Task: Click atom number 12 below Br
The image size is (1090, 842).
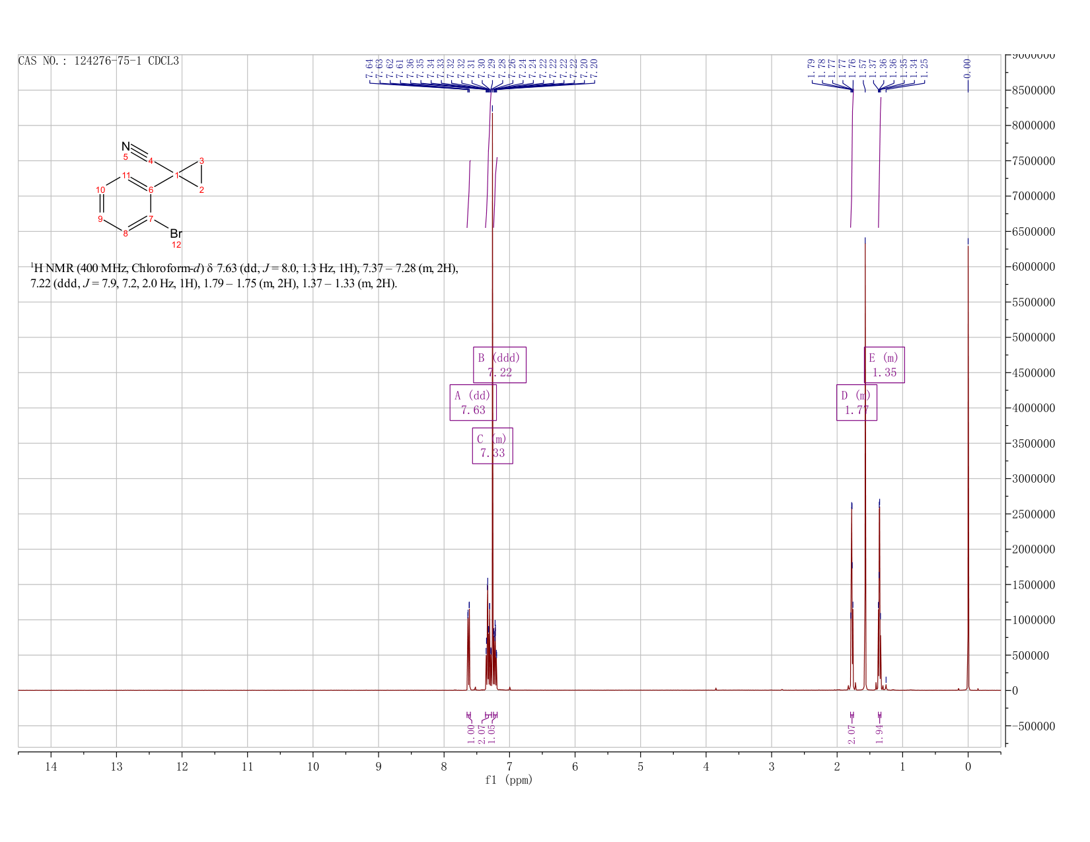Action: coord(176,245)
